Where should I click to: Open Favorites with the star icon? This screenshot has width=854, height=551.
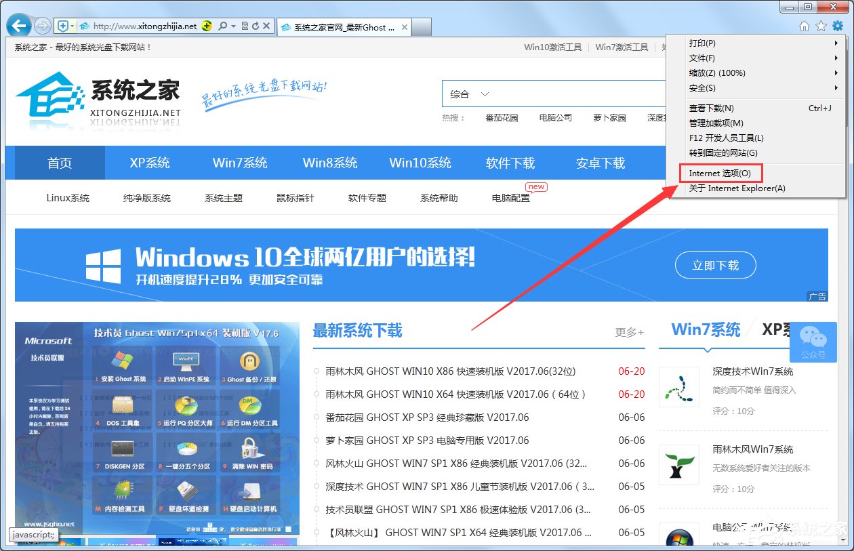[x=820, y=25]
